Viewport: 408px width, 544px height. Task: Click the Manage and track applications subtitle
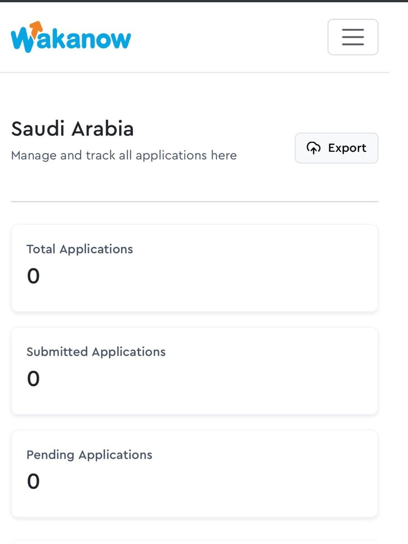coord(124,155)
